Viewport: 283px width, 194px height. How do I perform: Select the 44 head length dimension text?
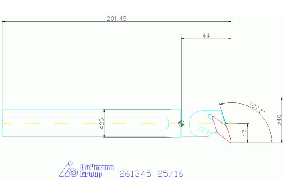coord(206,36)
